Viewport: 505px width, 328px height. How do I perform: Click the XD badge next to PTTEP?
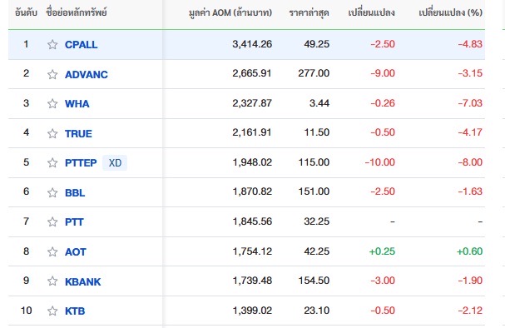[115, 162]
